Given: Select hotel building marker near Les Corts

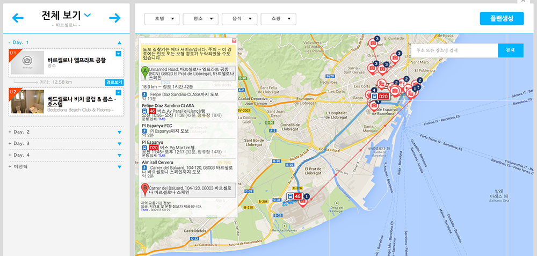Looking at the screenshot, I should click(x=381, y=84).
